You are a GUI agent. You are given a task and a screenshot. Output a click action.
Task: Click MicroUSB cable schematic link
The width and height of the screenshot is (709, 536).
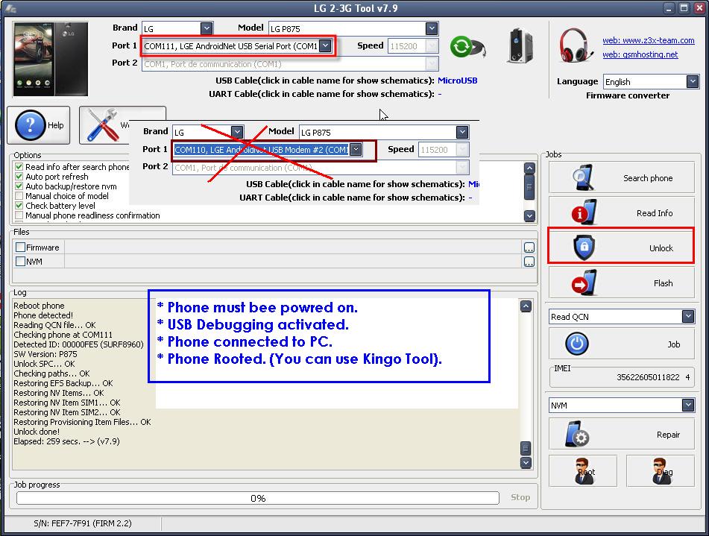(x=457, y=81)
